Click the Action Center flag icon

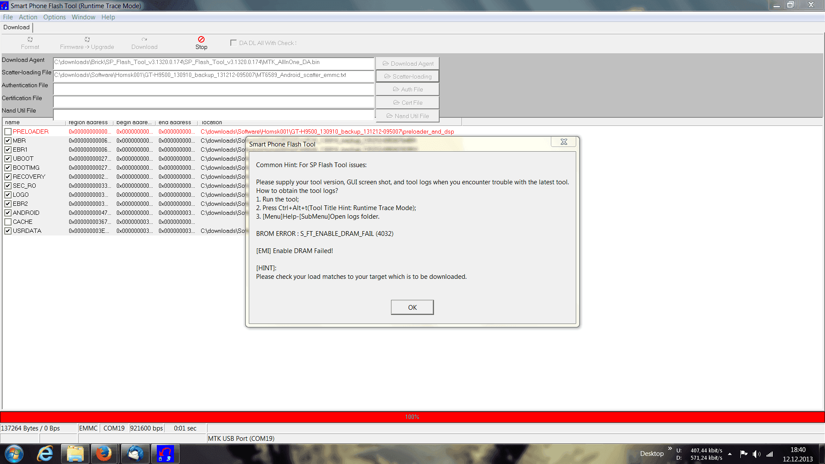[x=743, y=454]
